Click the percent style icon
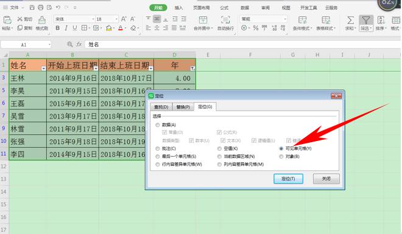The width and height of the screenshot is (402, 234). (256, 28)
